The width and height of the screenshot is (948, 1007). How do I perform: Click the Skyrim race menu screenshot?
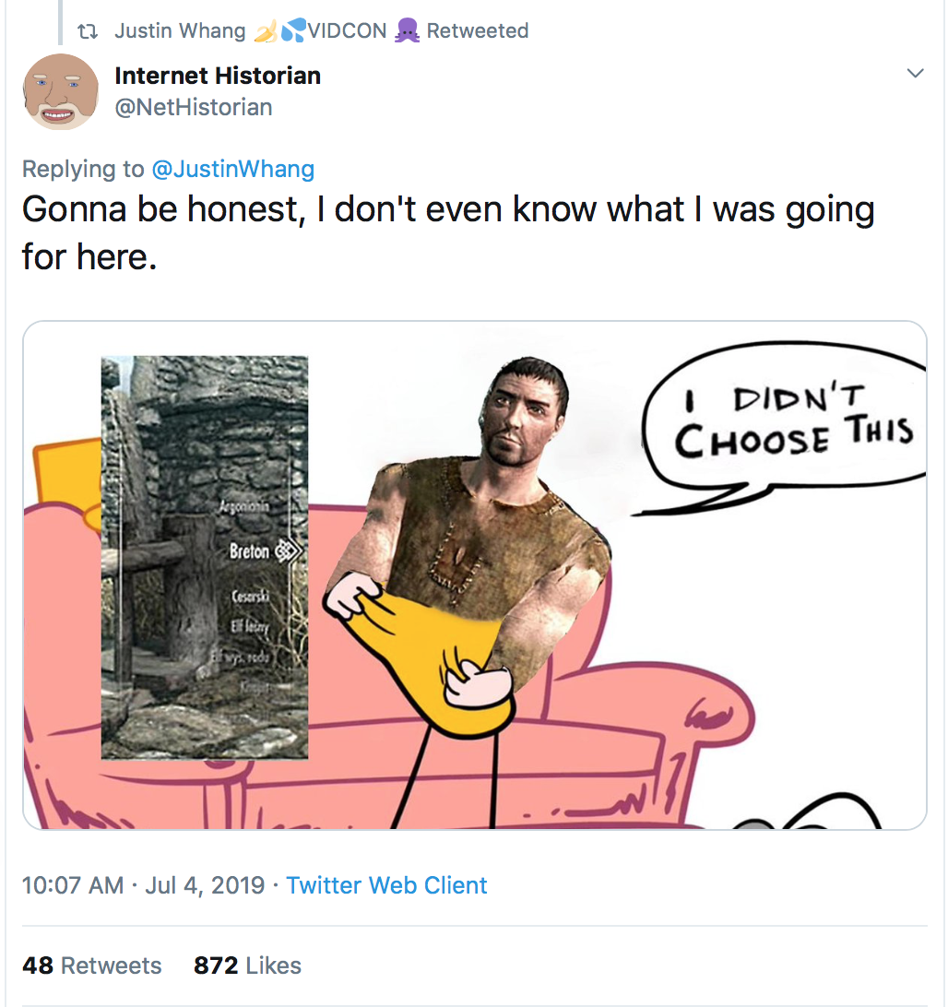[x=204, y=557]
